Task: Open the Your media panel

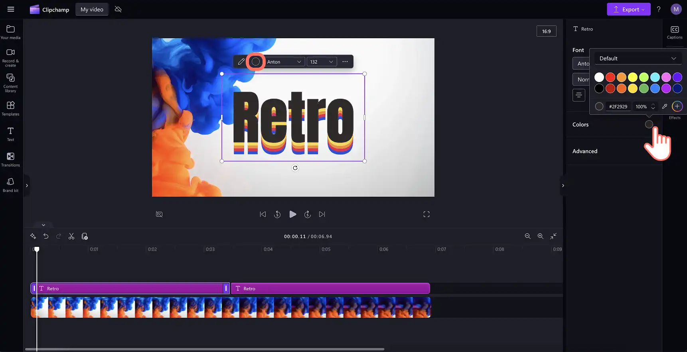Action: pos(11,32)
